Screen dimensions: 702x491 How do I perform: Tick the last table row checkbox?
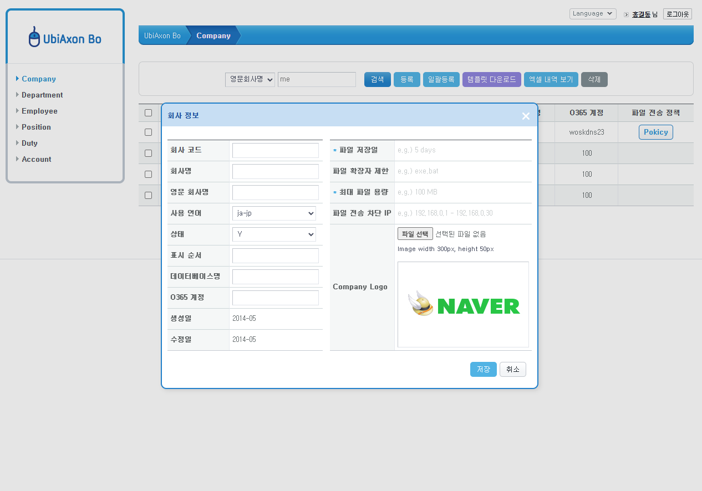click(x=148, y=196)
